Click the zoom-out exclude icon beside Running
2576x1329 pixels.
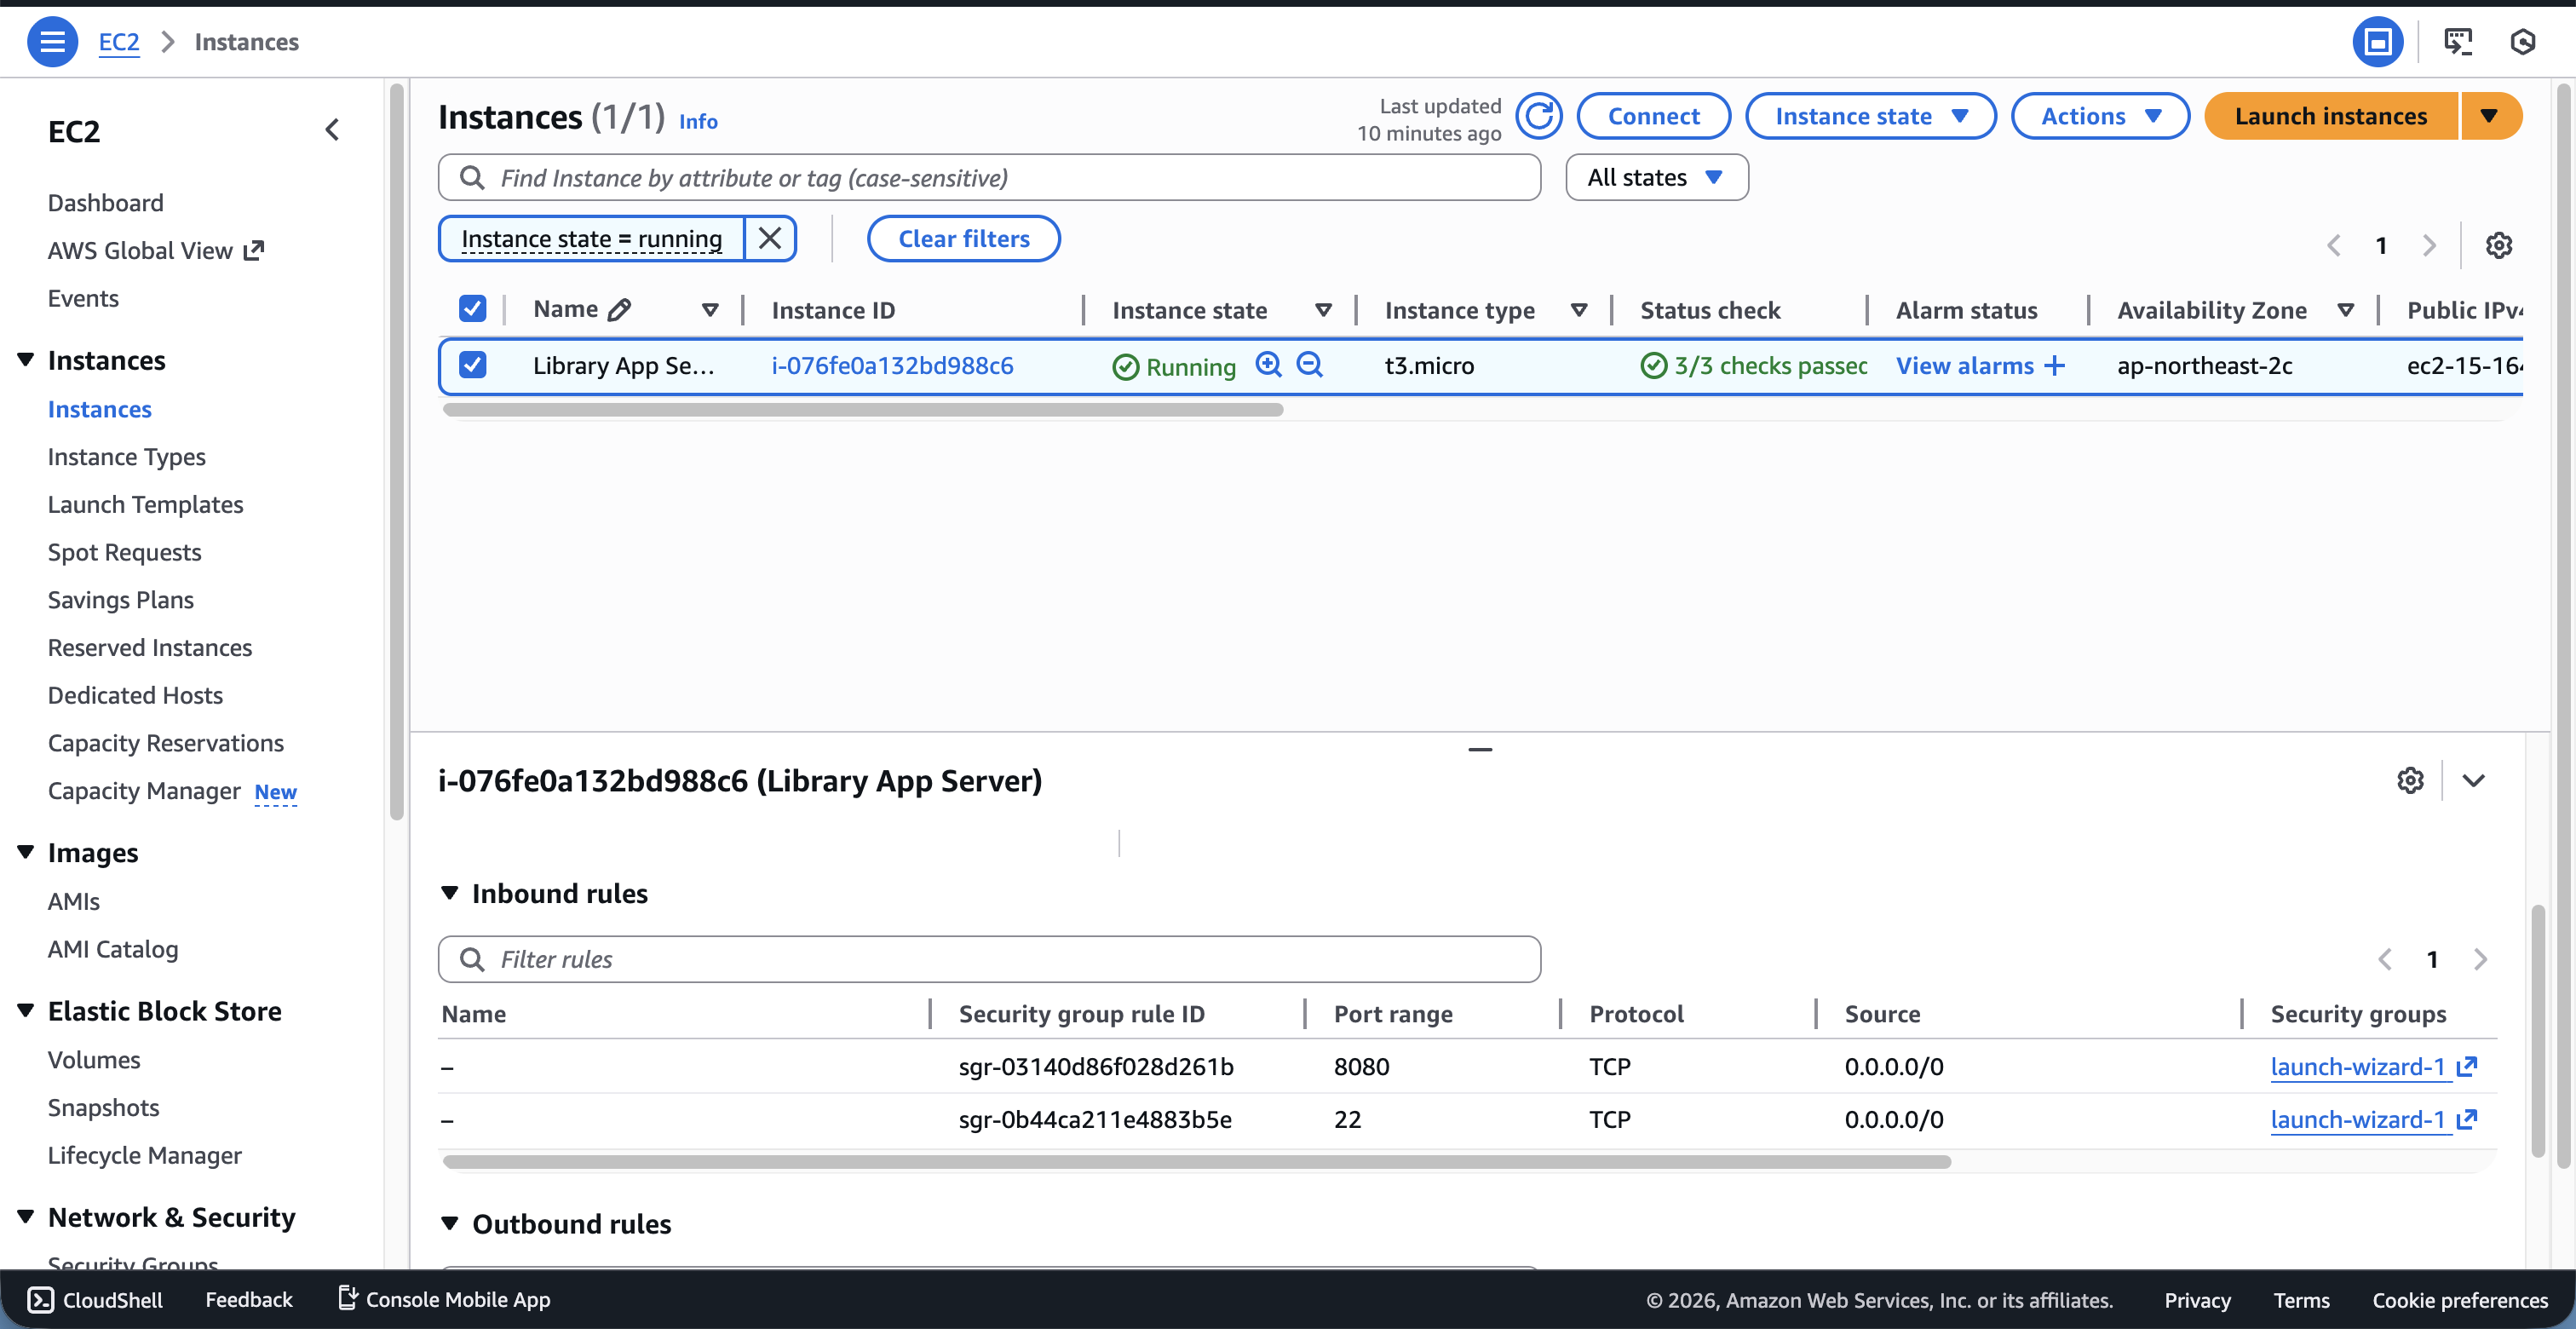click(1309, 365)
